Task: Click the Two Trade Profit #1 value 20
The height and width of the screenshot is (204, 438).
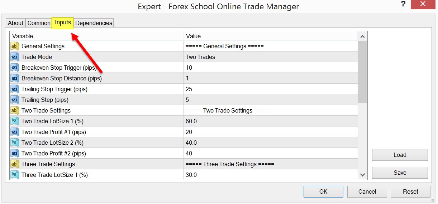Action: tap(189, 132)
